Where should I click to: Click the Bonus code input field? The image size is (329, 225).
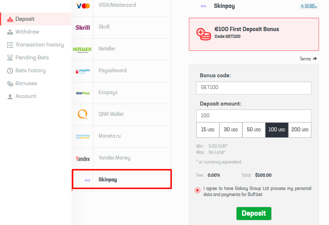[x=254, y=88]
